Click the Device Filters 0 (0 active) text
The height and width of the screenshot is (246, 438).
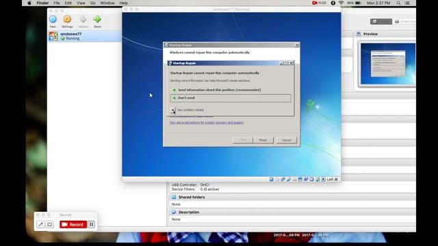[x=195, y=189]
